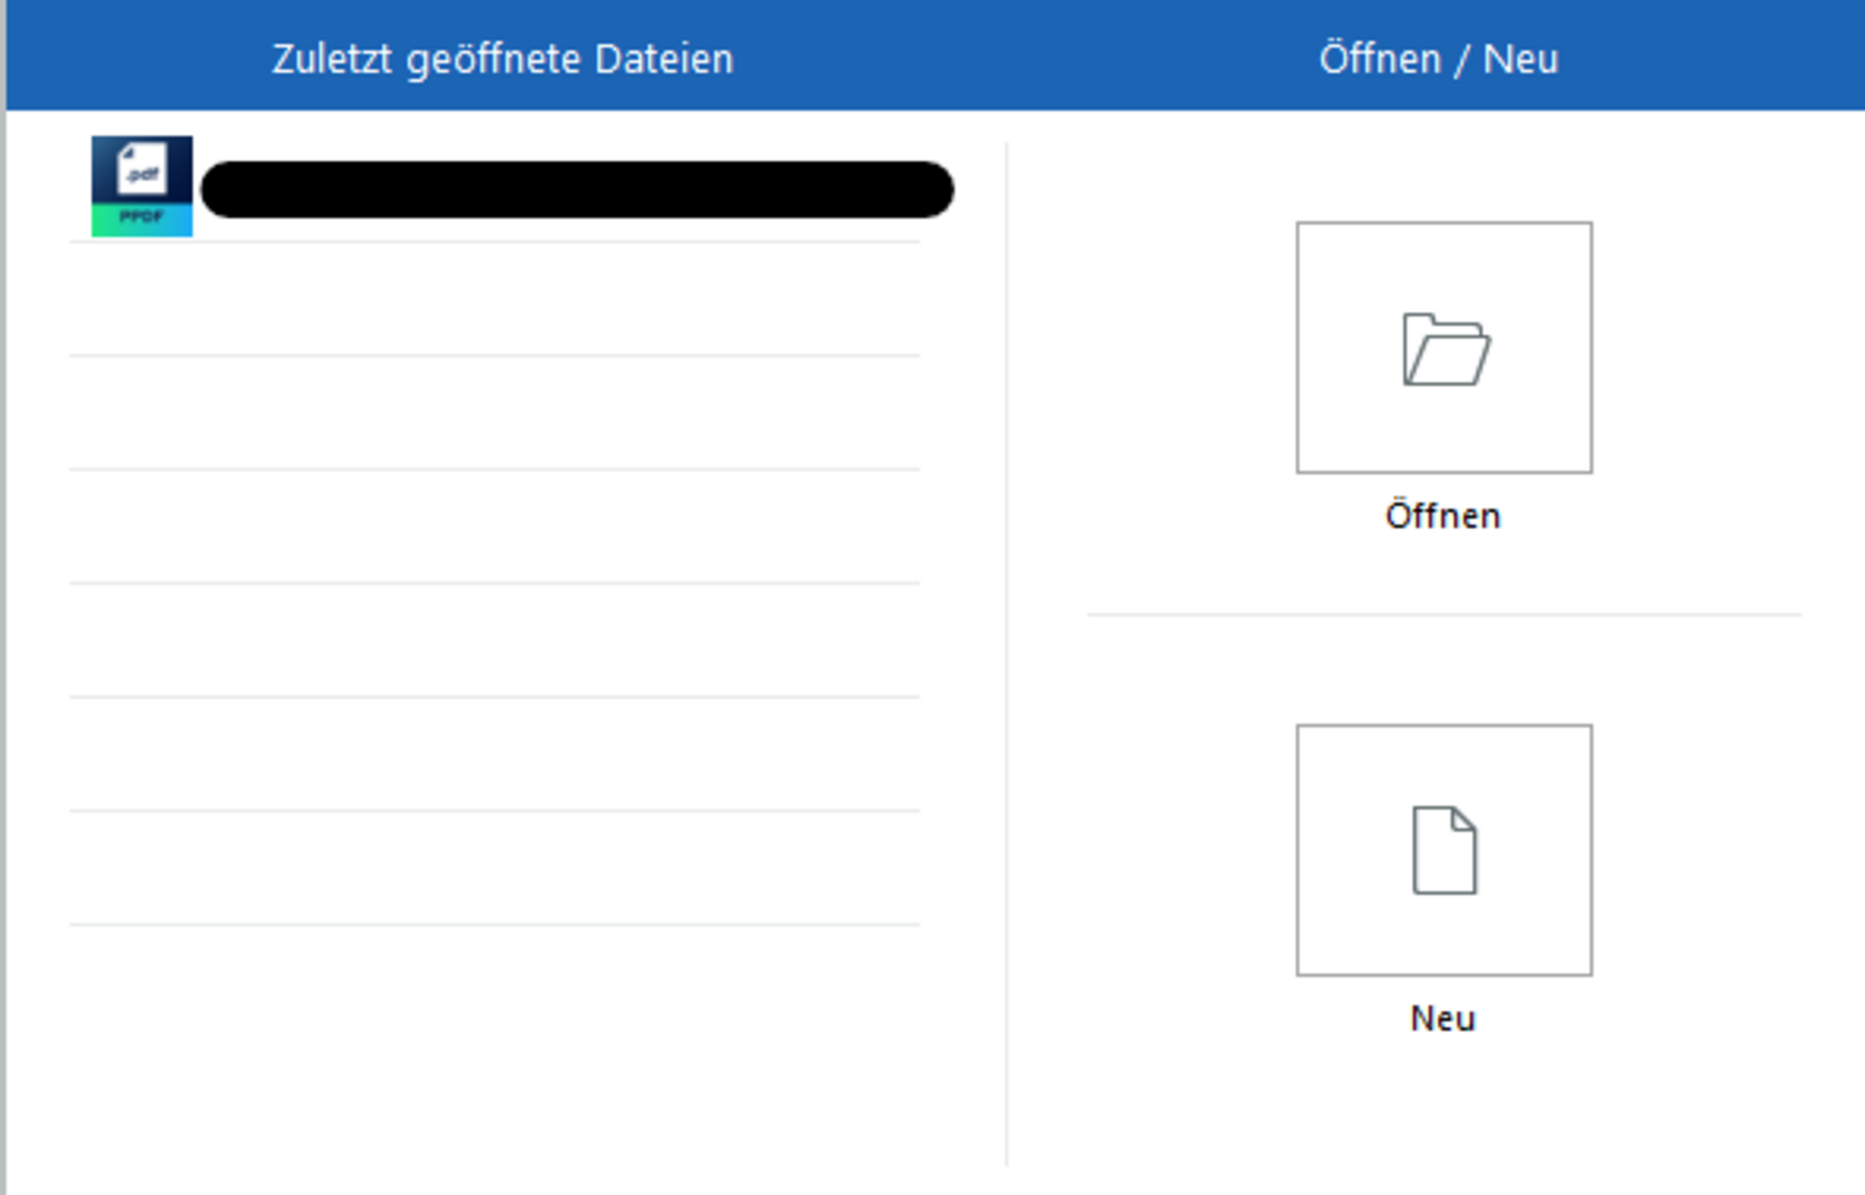Click the horizontal separator between Öffnen and Neu
This screenshot has width=1865, height=1195.
click(1443, 614)
